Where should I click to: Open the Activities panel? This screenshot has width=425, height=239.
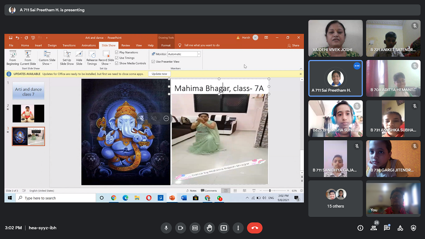point(400,228)
